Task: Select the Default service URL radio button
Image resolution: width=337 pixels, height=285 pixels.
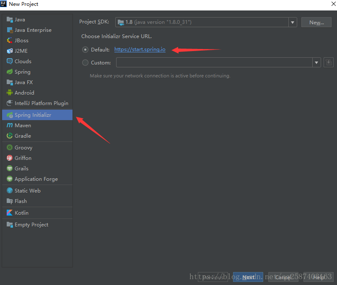Action: 86,49
